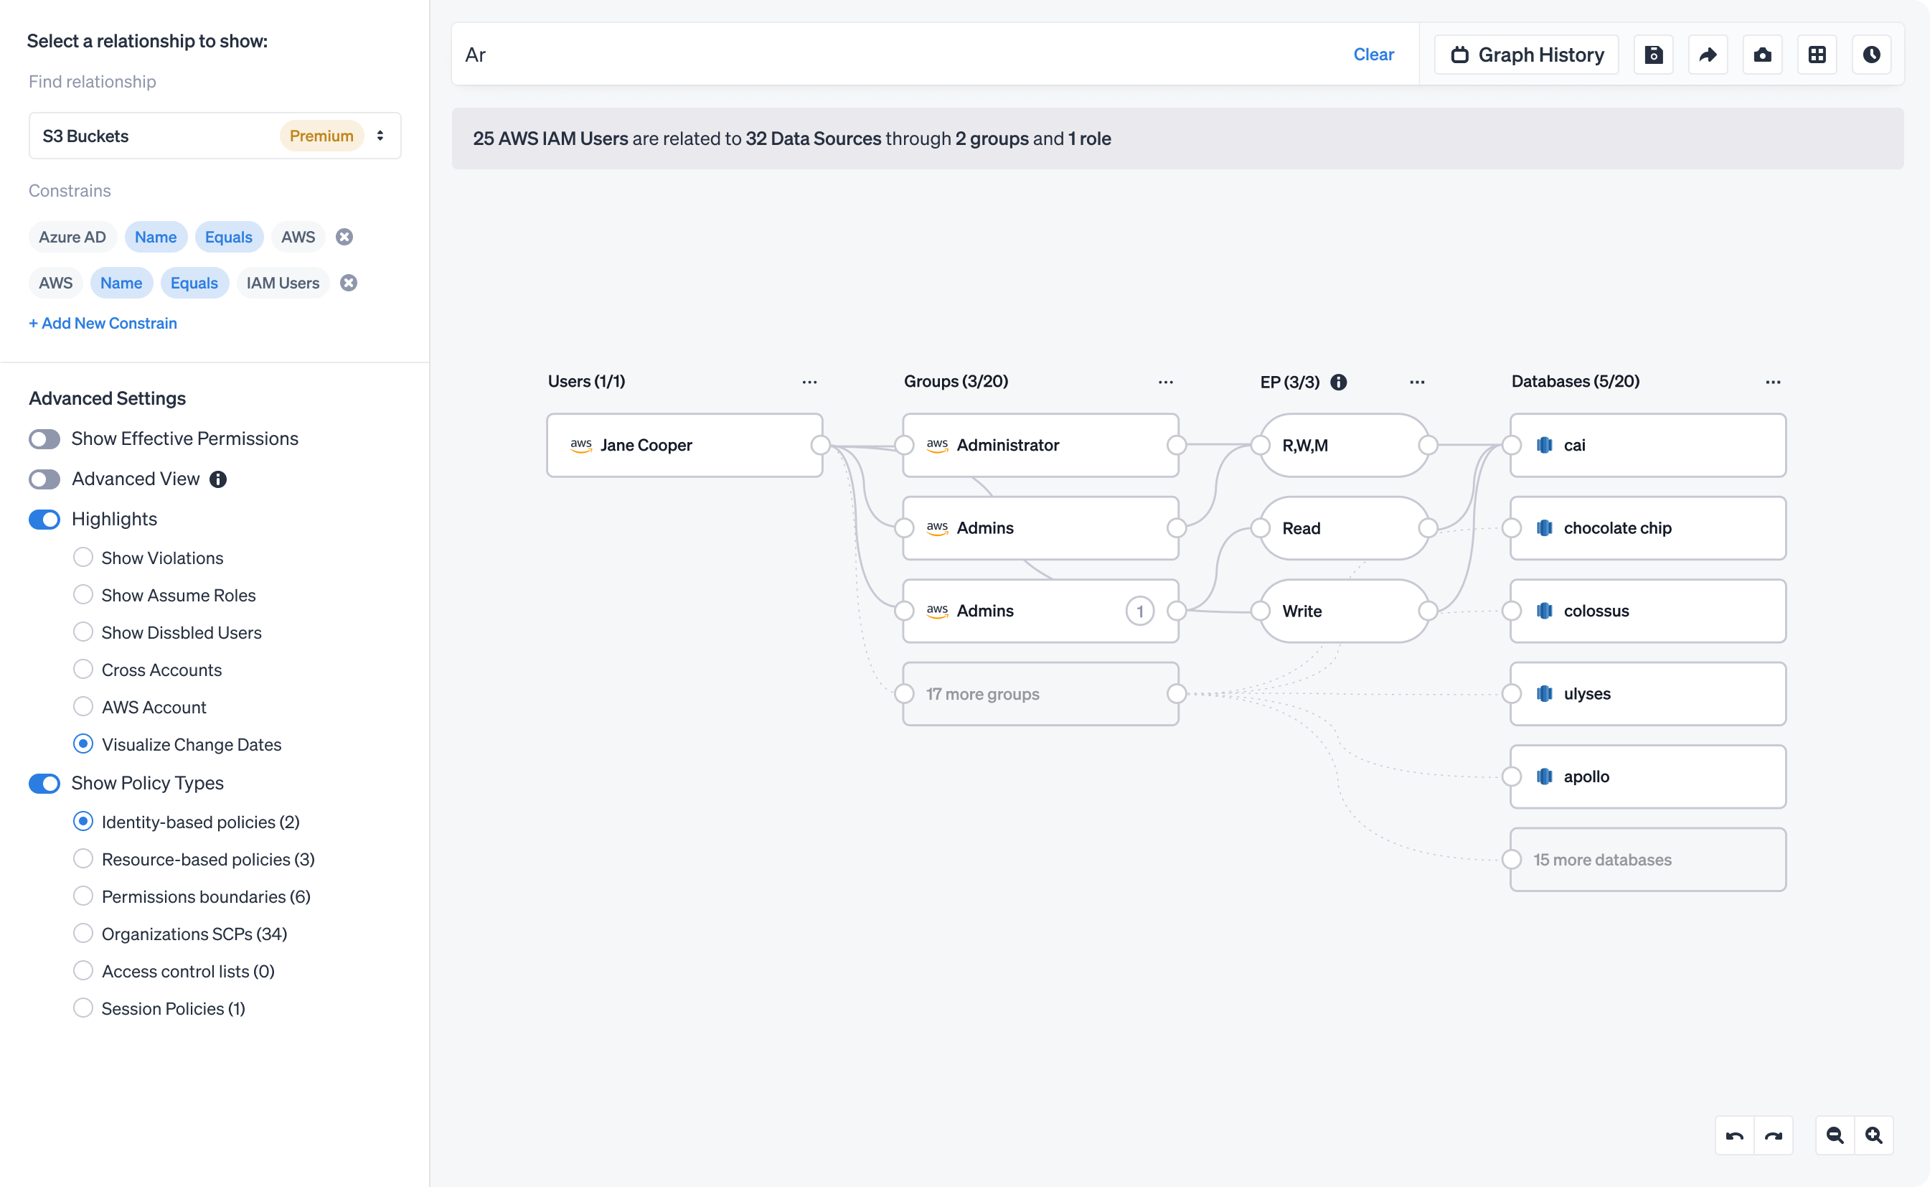Expand the 17 more groups node
1930x1187 pixels.
(x=1041, y=694)
